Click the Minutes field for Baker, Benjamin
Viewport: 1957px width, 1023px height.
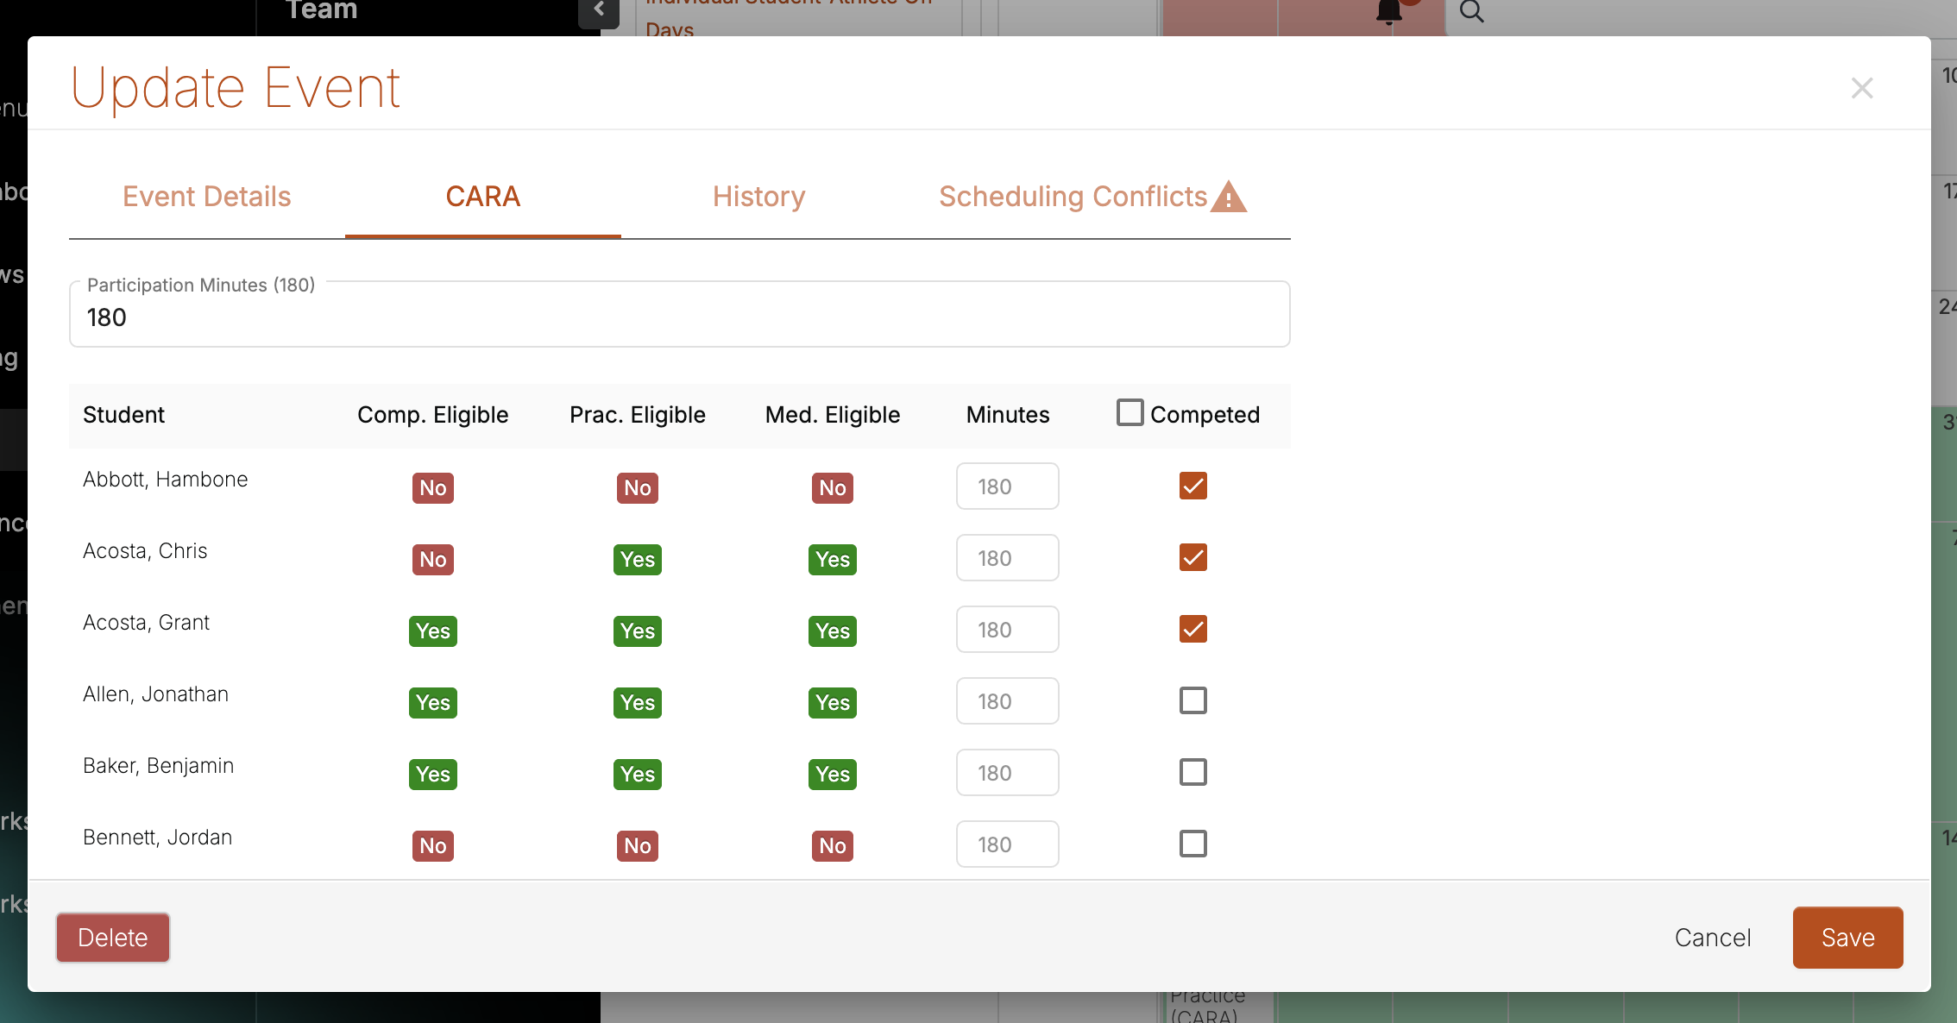point(1007,773)
